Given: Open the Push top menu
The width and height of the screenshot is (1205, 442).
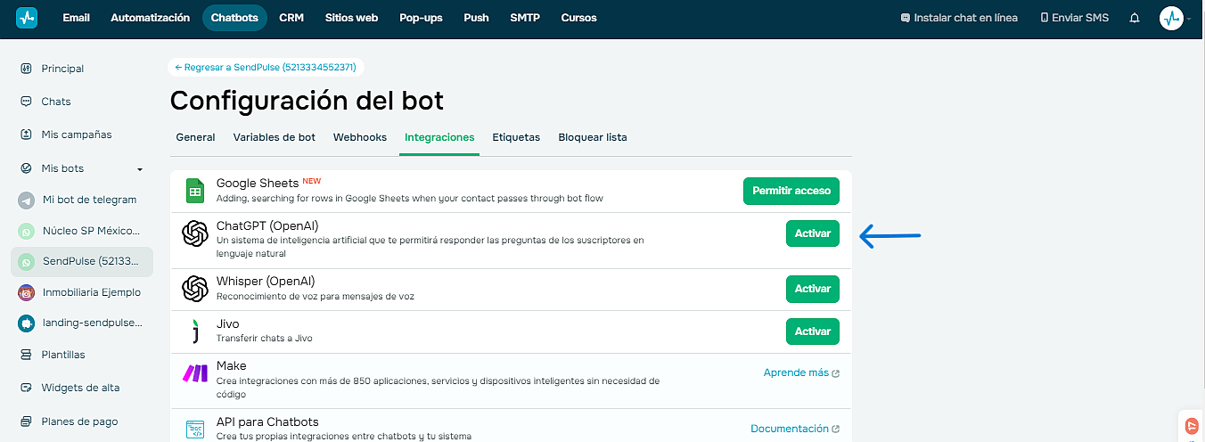Looking at the screenshot, I should tap(476, 18).
